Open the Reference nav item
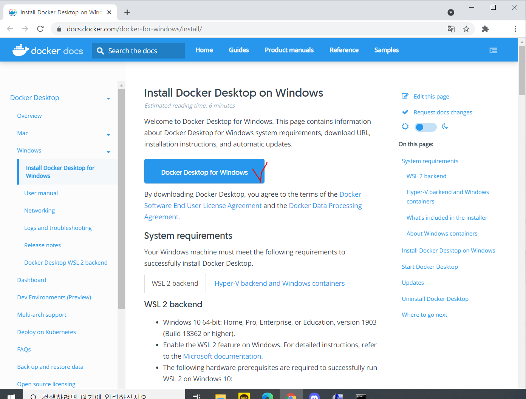526x399 pixels. pos(344,50)
